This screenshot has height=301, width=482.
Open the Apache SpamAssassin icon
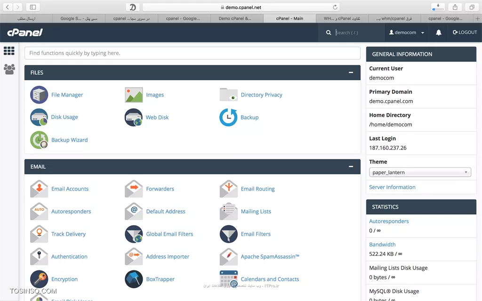228,256
